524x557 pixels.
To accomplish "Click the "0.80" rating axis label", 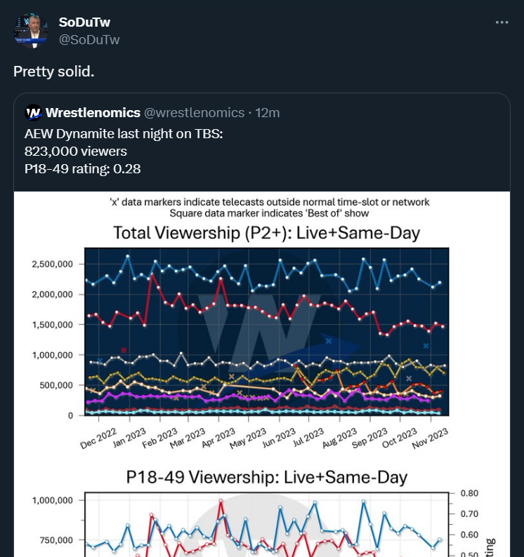I will pyautogui.click(x=469, y=493).
